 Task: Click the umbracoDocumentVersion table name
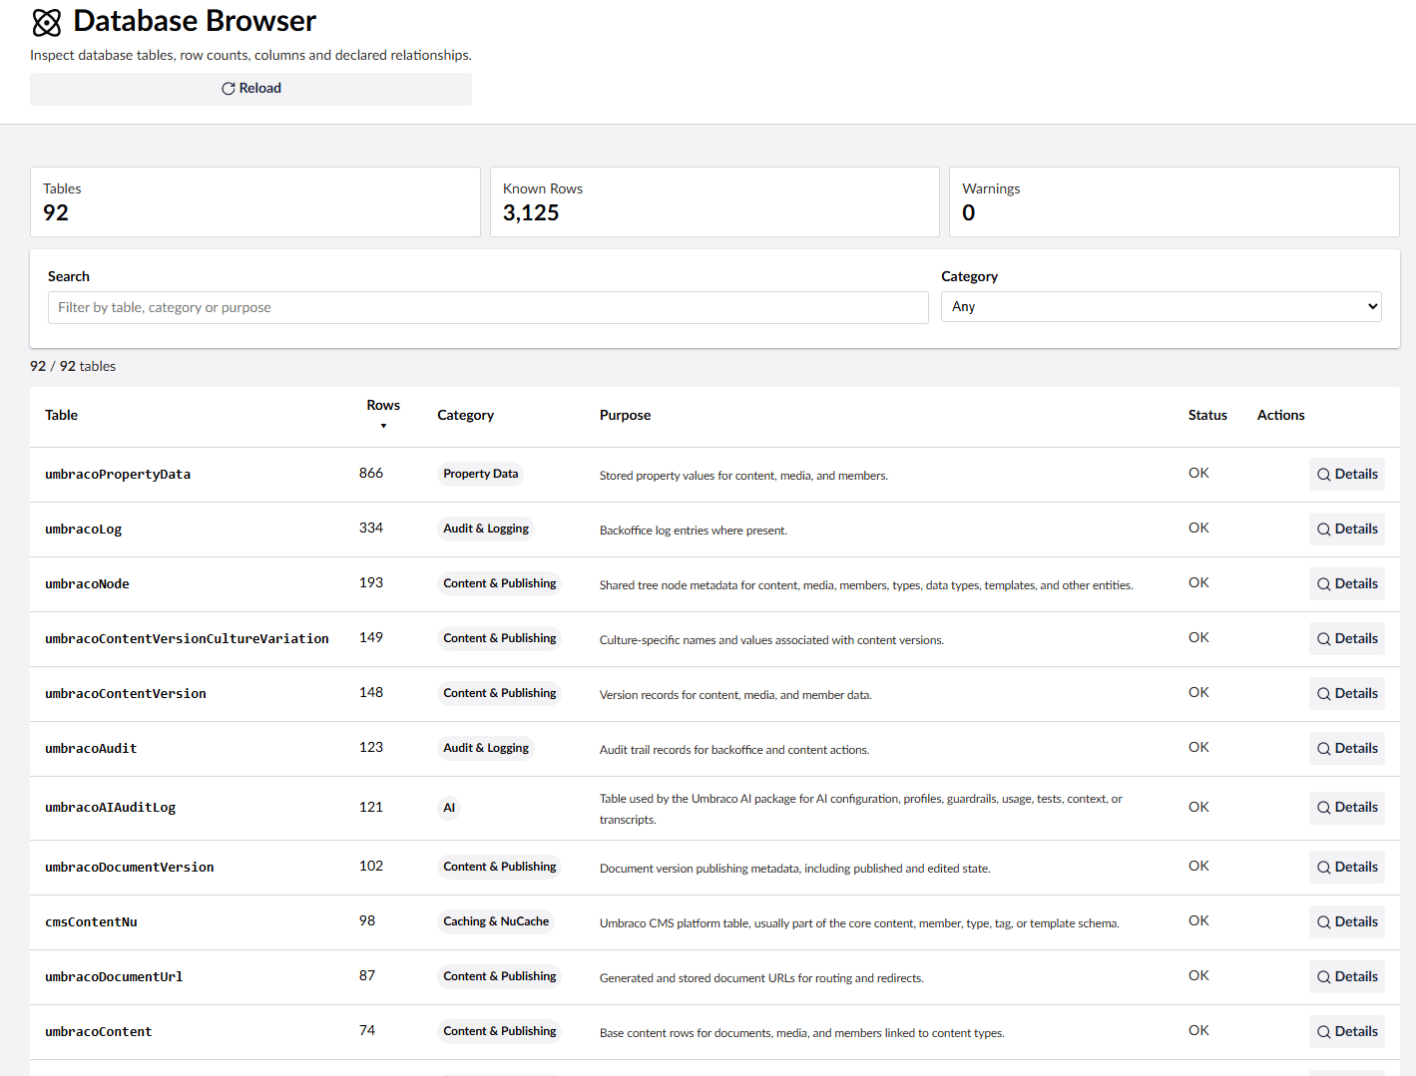130,868
